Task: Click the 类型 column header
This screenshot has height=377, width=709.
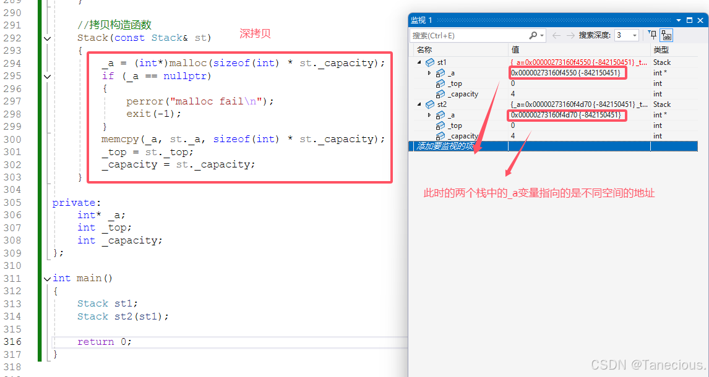Action: (661, 49)
